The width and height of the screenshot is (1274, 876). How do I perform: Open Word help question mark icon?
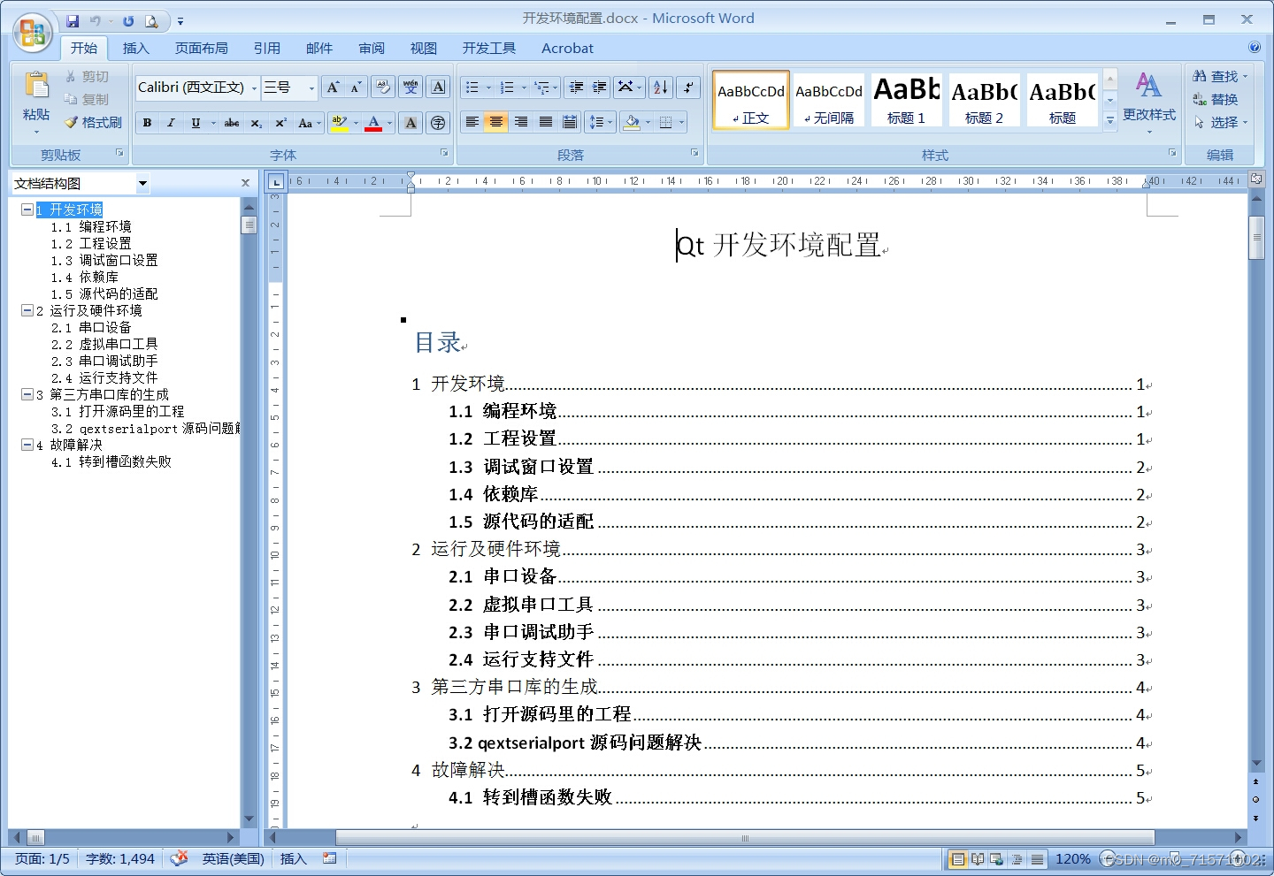1254,48
